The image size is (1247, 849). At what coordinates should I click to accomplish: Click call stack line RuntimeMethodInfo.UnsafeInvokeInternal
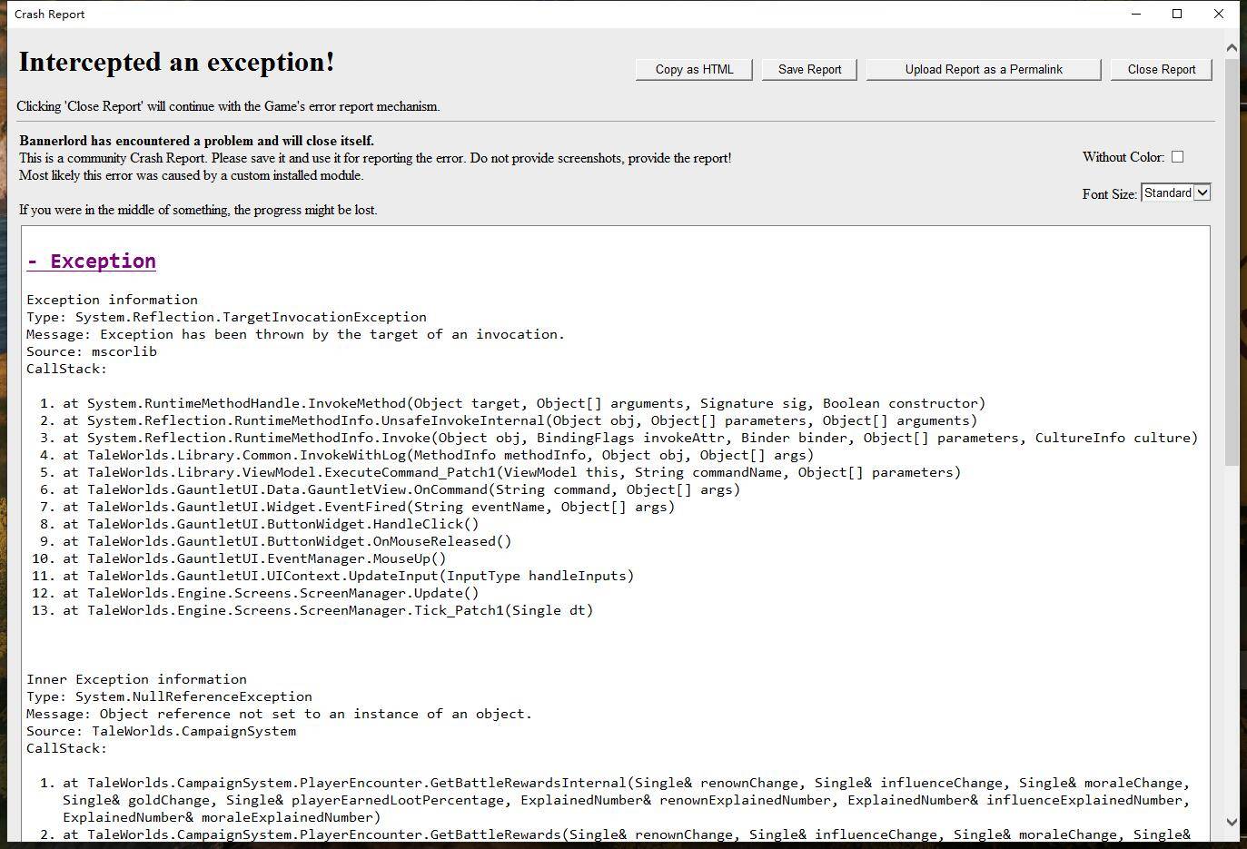pos(520,420)
